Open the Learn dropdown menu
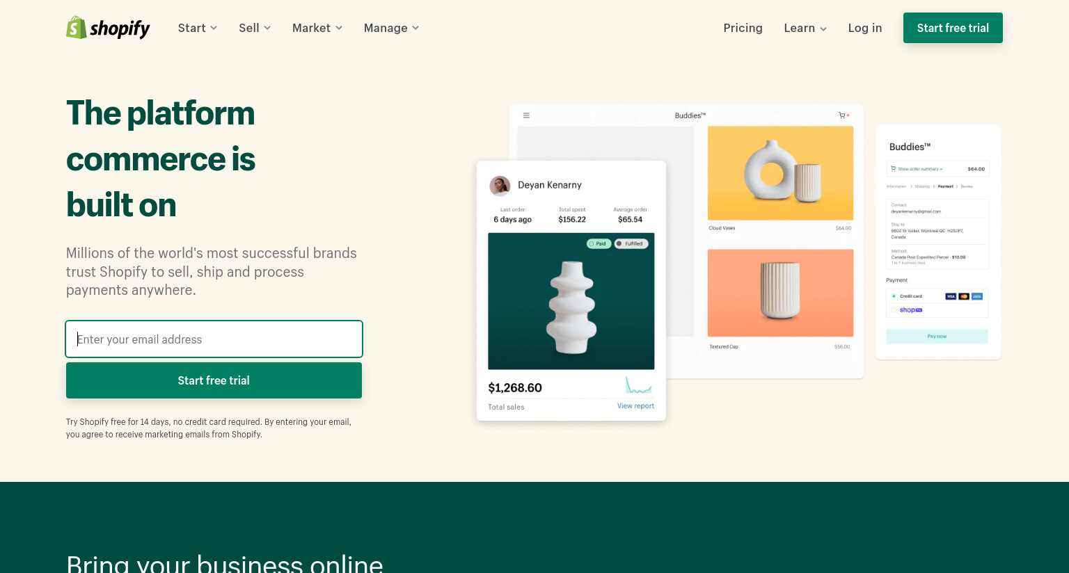The width and height of the screenshot is (1069, 573). click(x=805, y=28)
